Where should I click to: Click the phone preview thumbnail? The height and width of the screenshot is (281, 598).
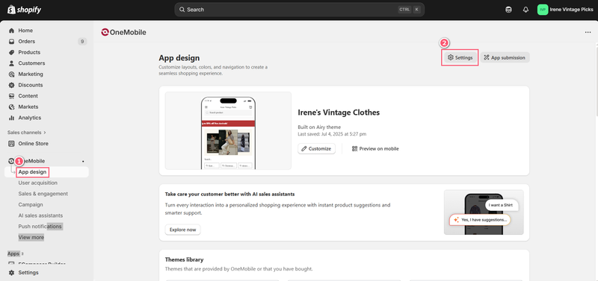click(228, 130)
